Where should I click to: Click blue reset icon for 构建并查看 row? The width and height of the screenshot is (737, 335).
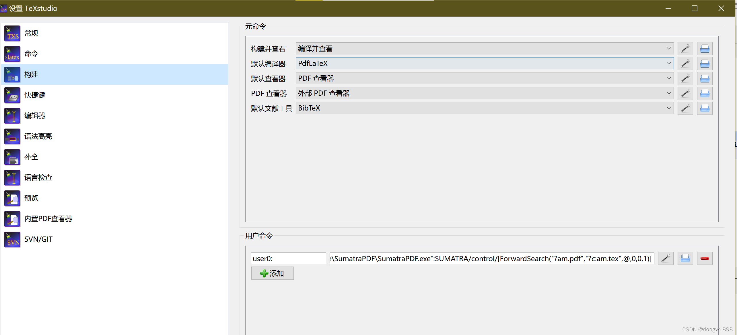pos(705,49)
